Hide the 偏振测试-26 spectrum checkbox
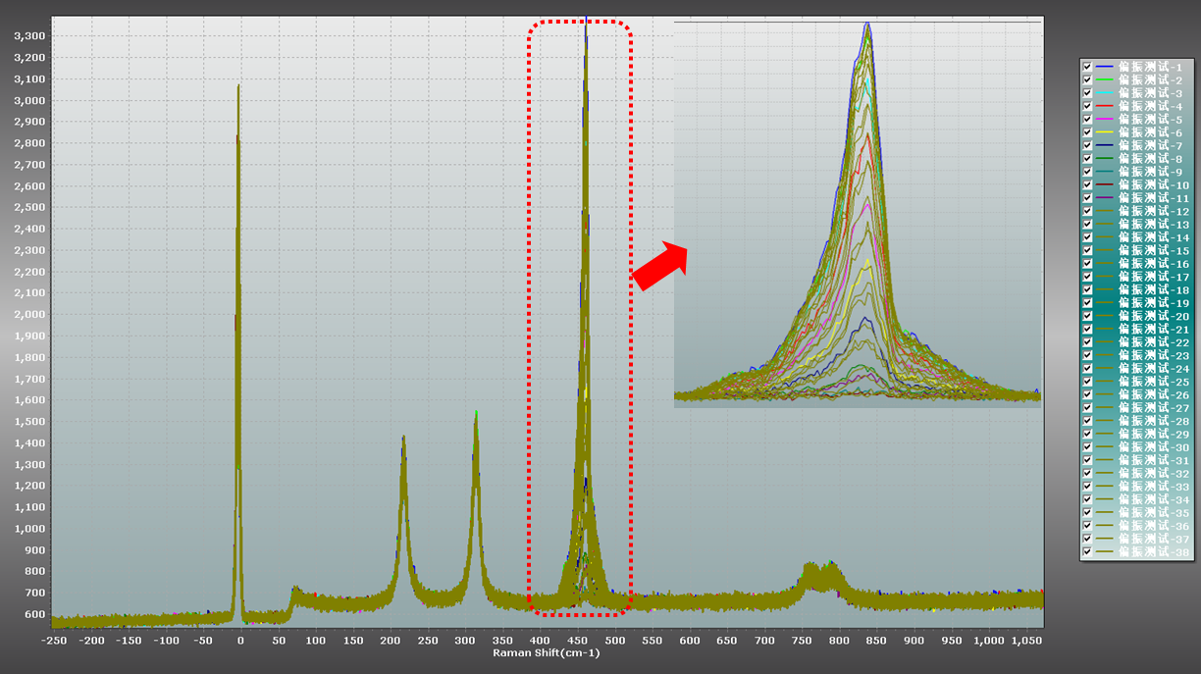1201x674 pixels. pos(1087,394)
